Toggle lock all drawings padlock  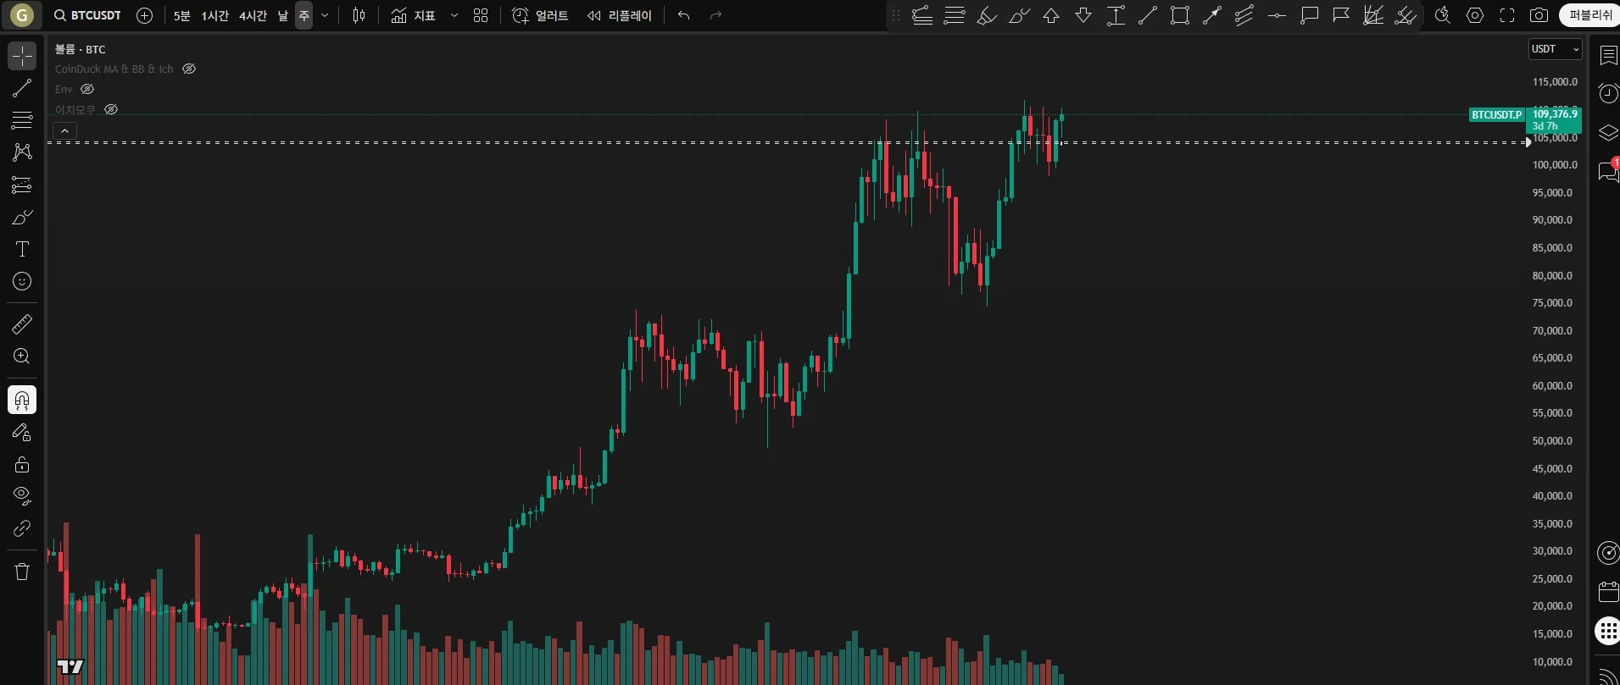click(22, 464)
